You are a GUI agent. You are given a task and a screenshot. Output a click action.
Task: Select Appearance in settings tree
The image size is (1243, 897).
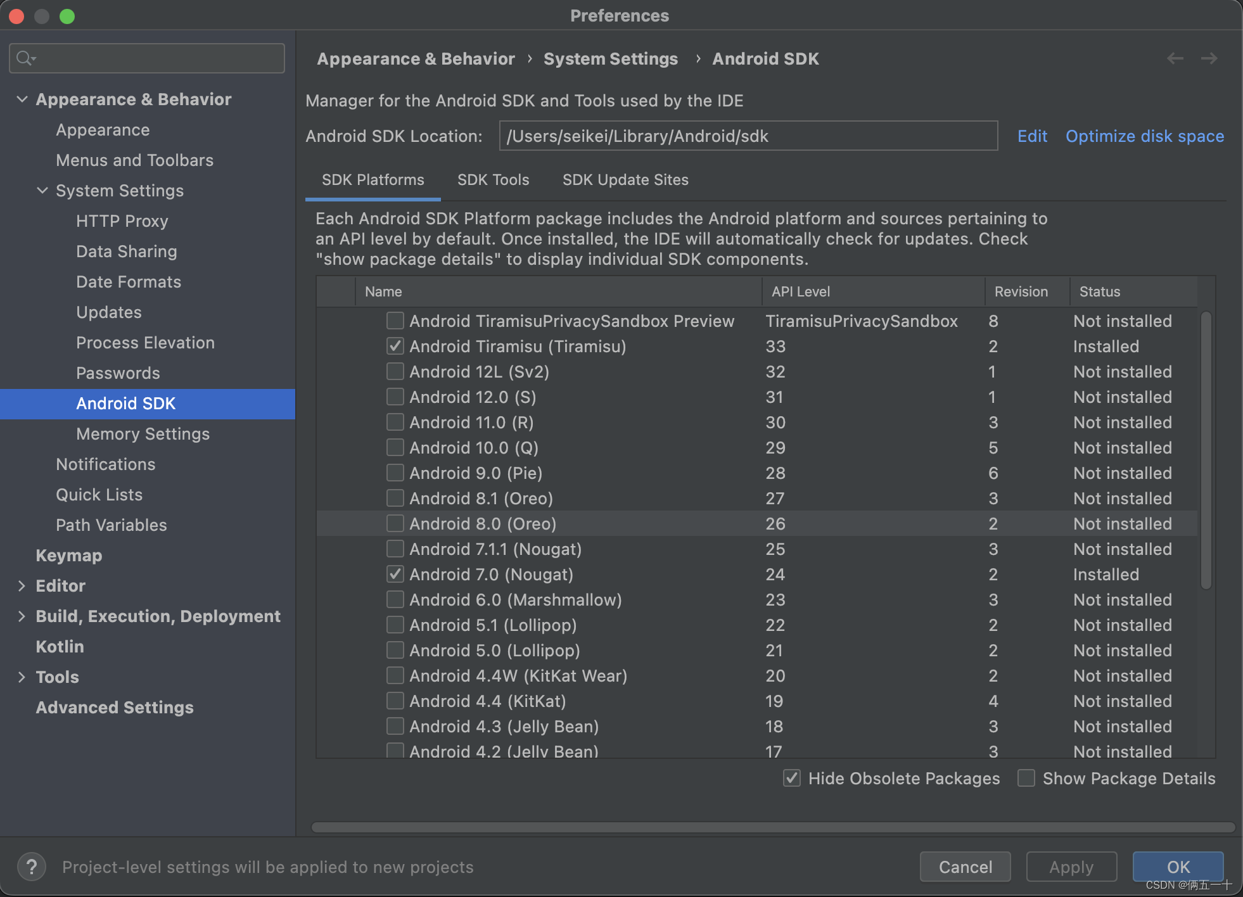(103, 130)
